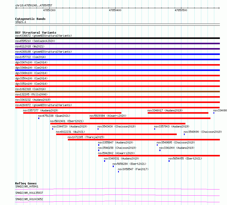Select SMAD2|NM_001003652 gene label
227x205 pixels.
(x=29, y=199)
